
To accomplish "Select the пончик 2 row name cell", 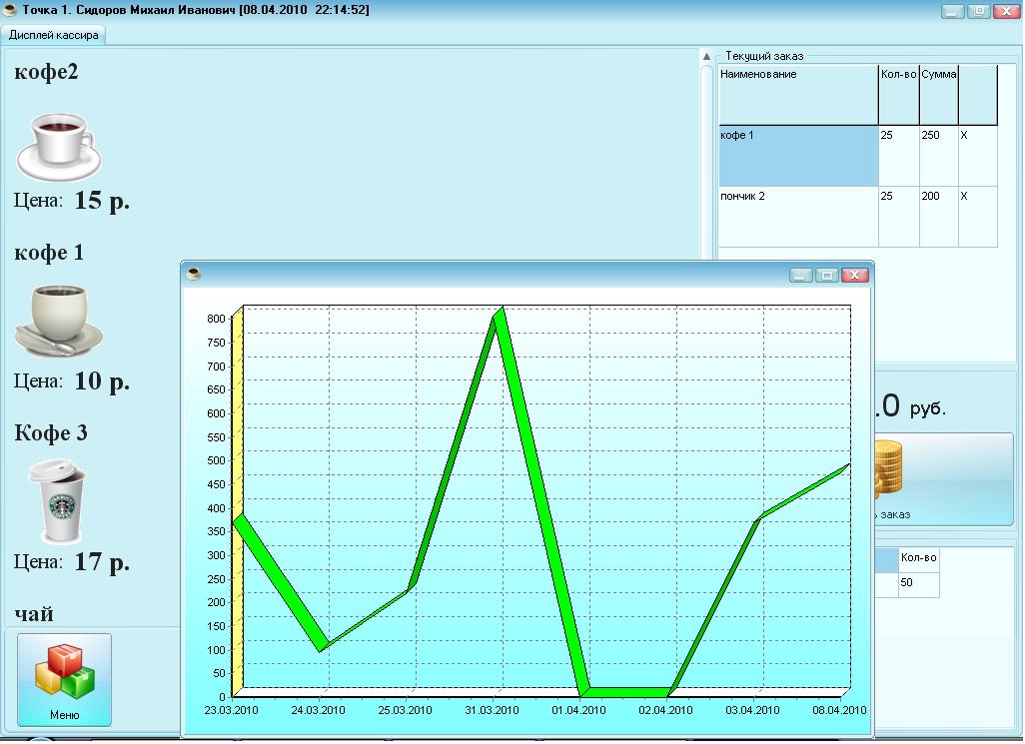I will [797, 216].
